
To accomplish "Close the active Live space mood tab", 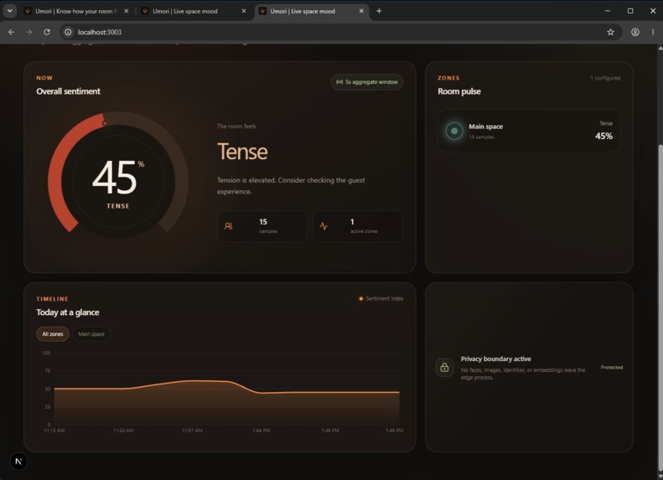I will 361,11.
